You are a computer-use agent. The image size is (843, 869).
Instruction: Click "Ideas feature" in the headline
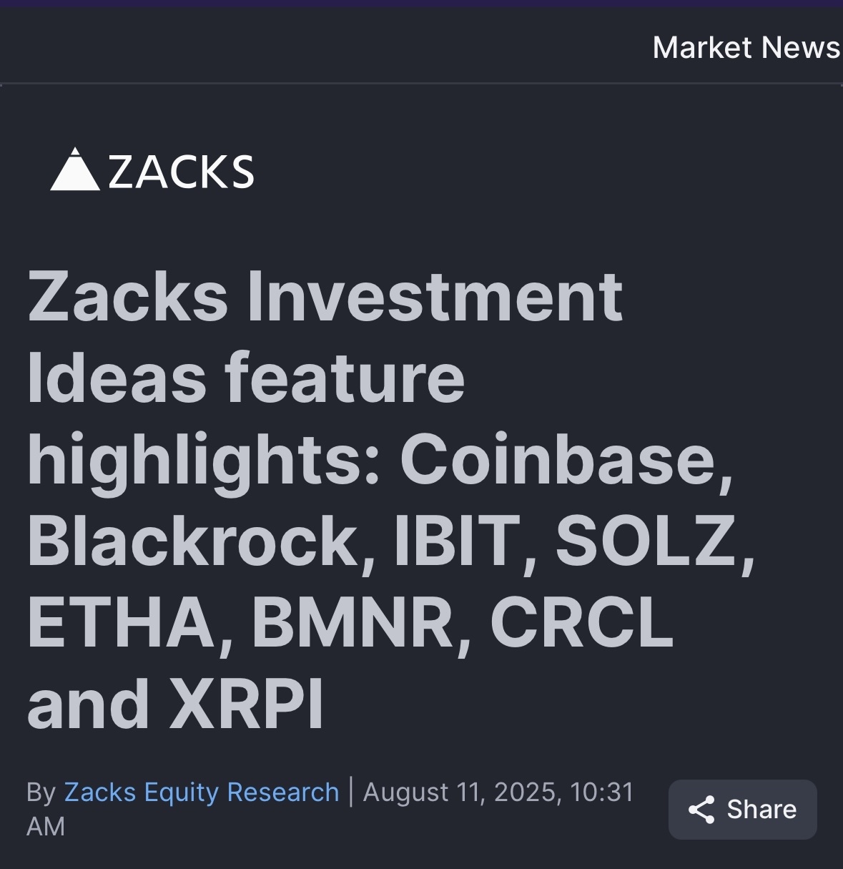tap(246, 378)
